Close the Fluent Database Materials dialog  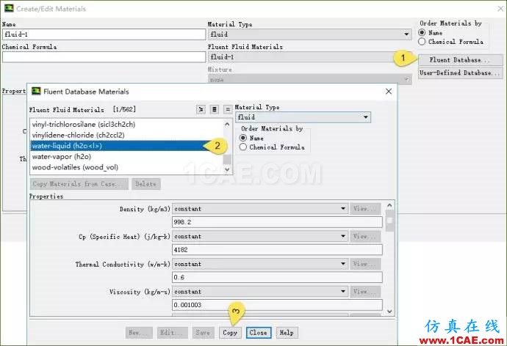[x=389, y=91]
